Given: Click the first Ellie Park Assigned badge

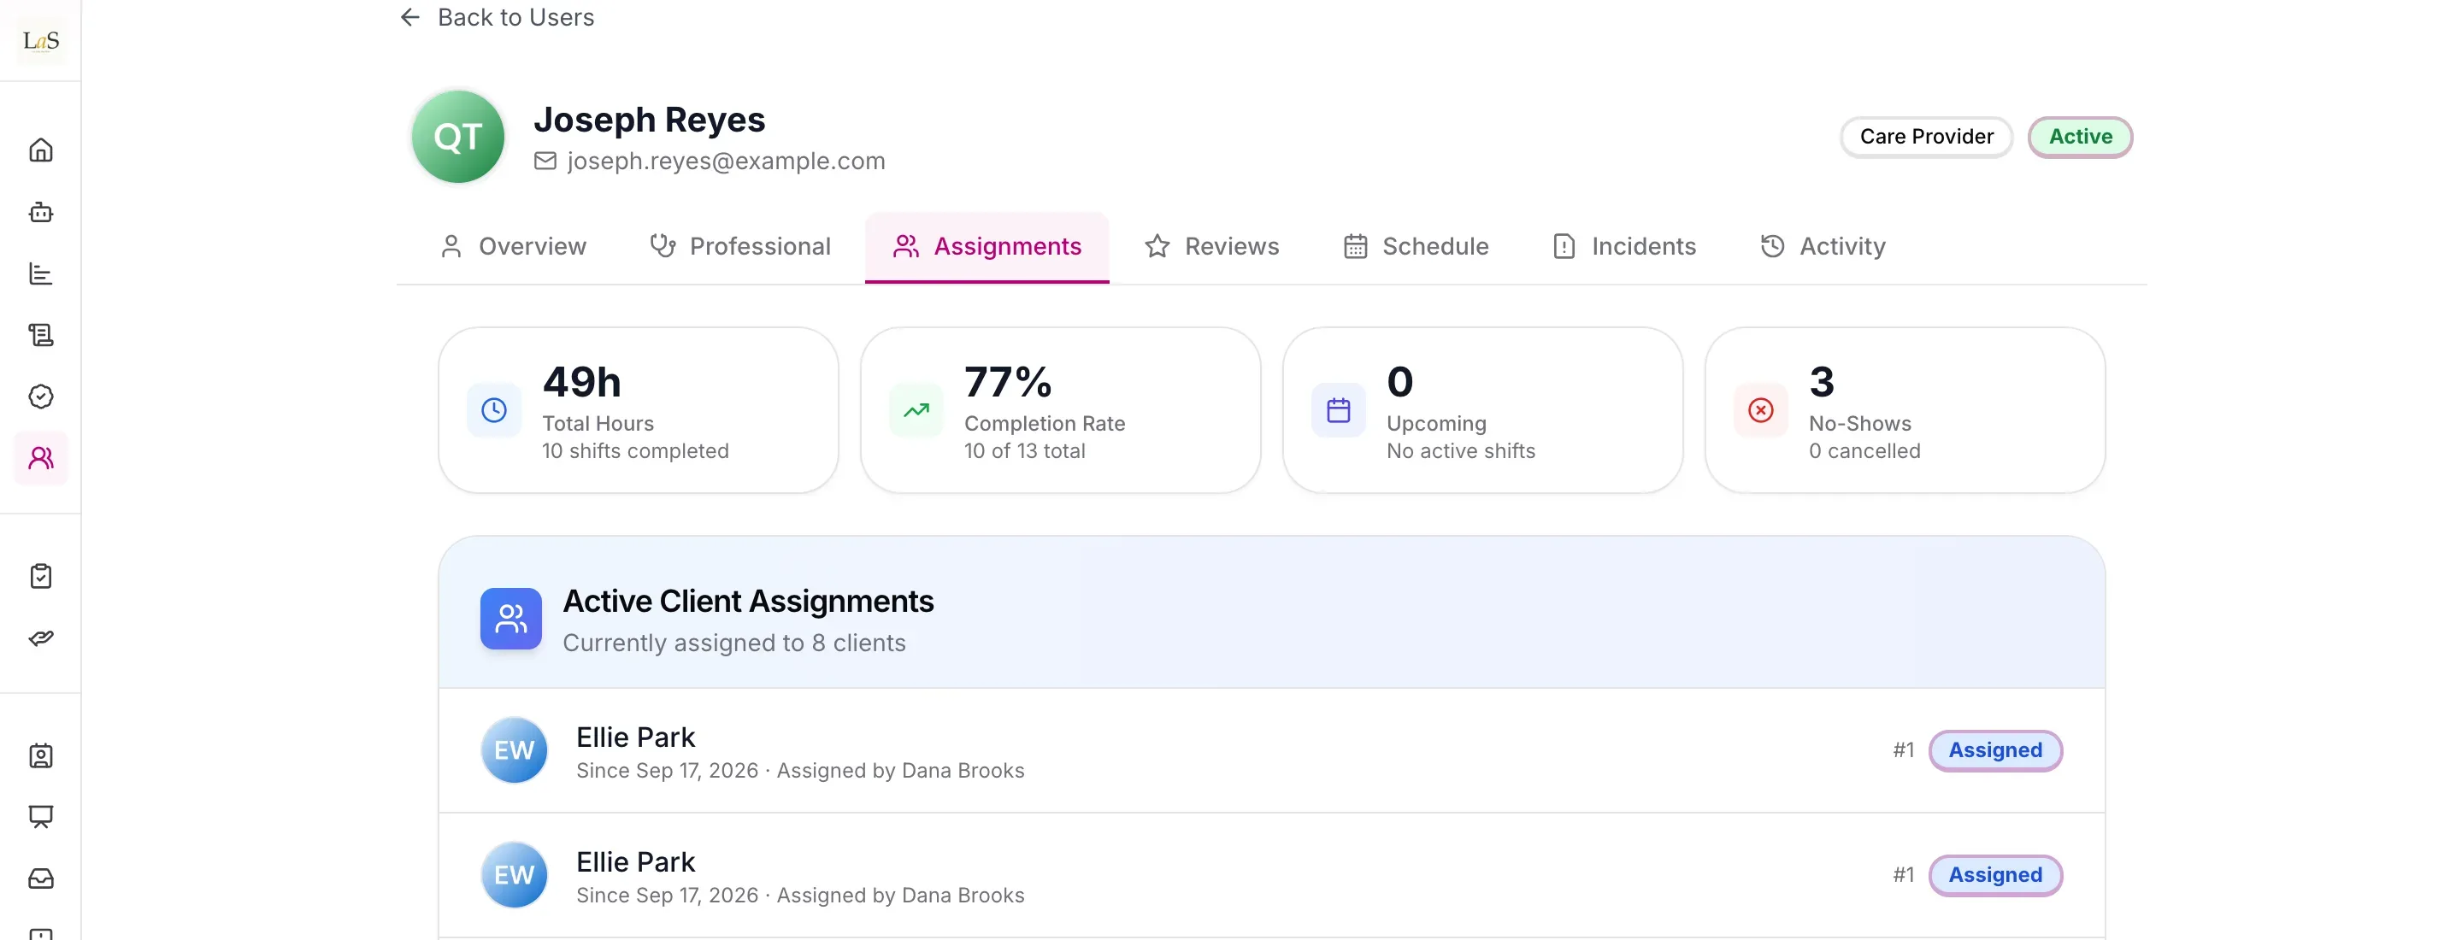Looking at the screenshot, I should point(1995,751).
